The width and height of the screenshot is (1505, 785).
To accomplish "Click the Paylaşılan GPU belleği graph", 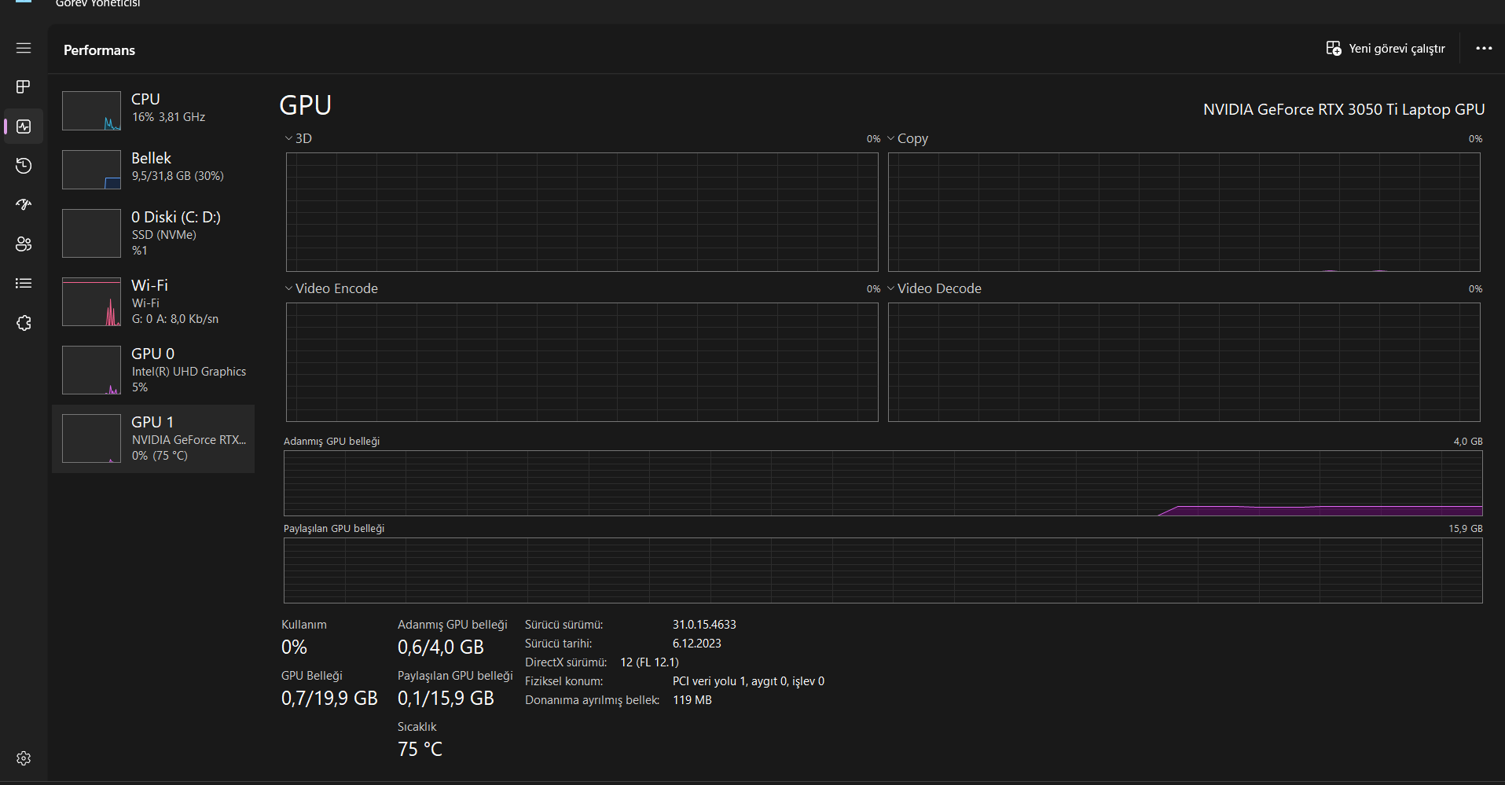I will 883,570.
